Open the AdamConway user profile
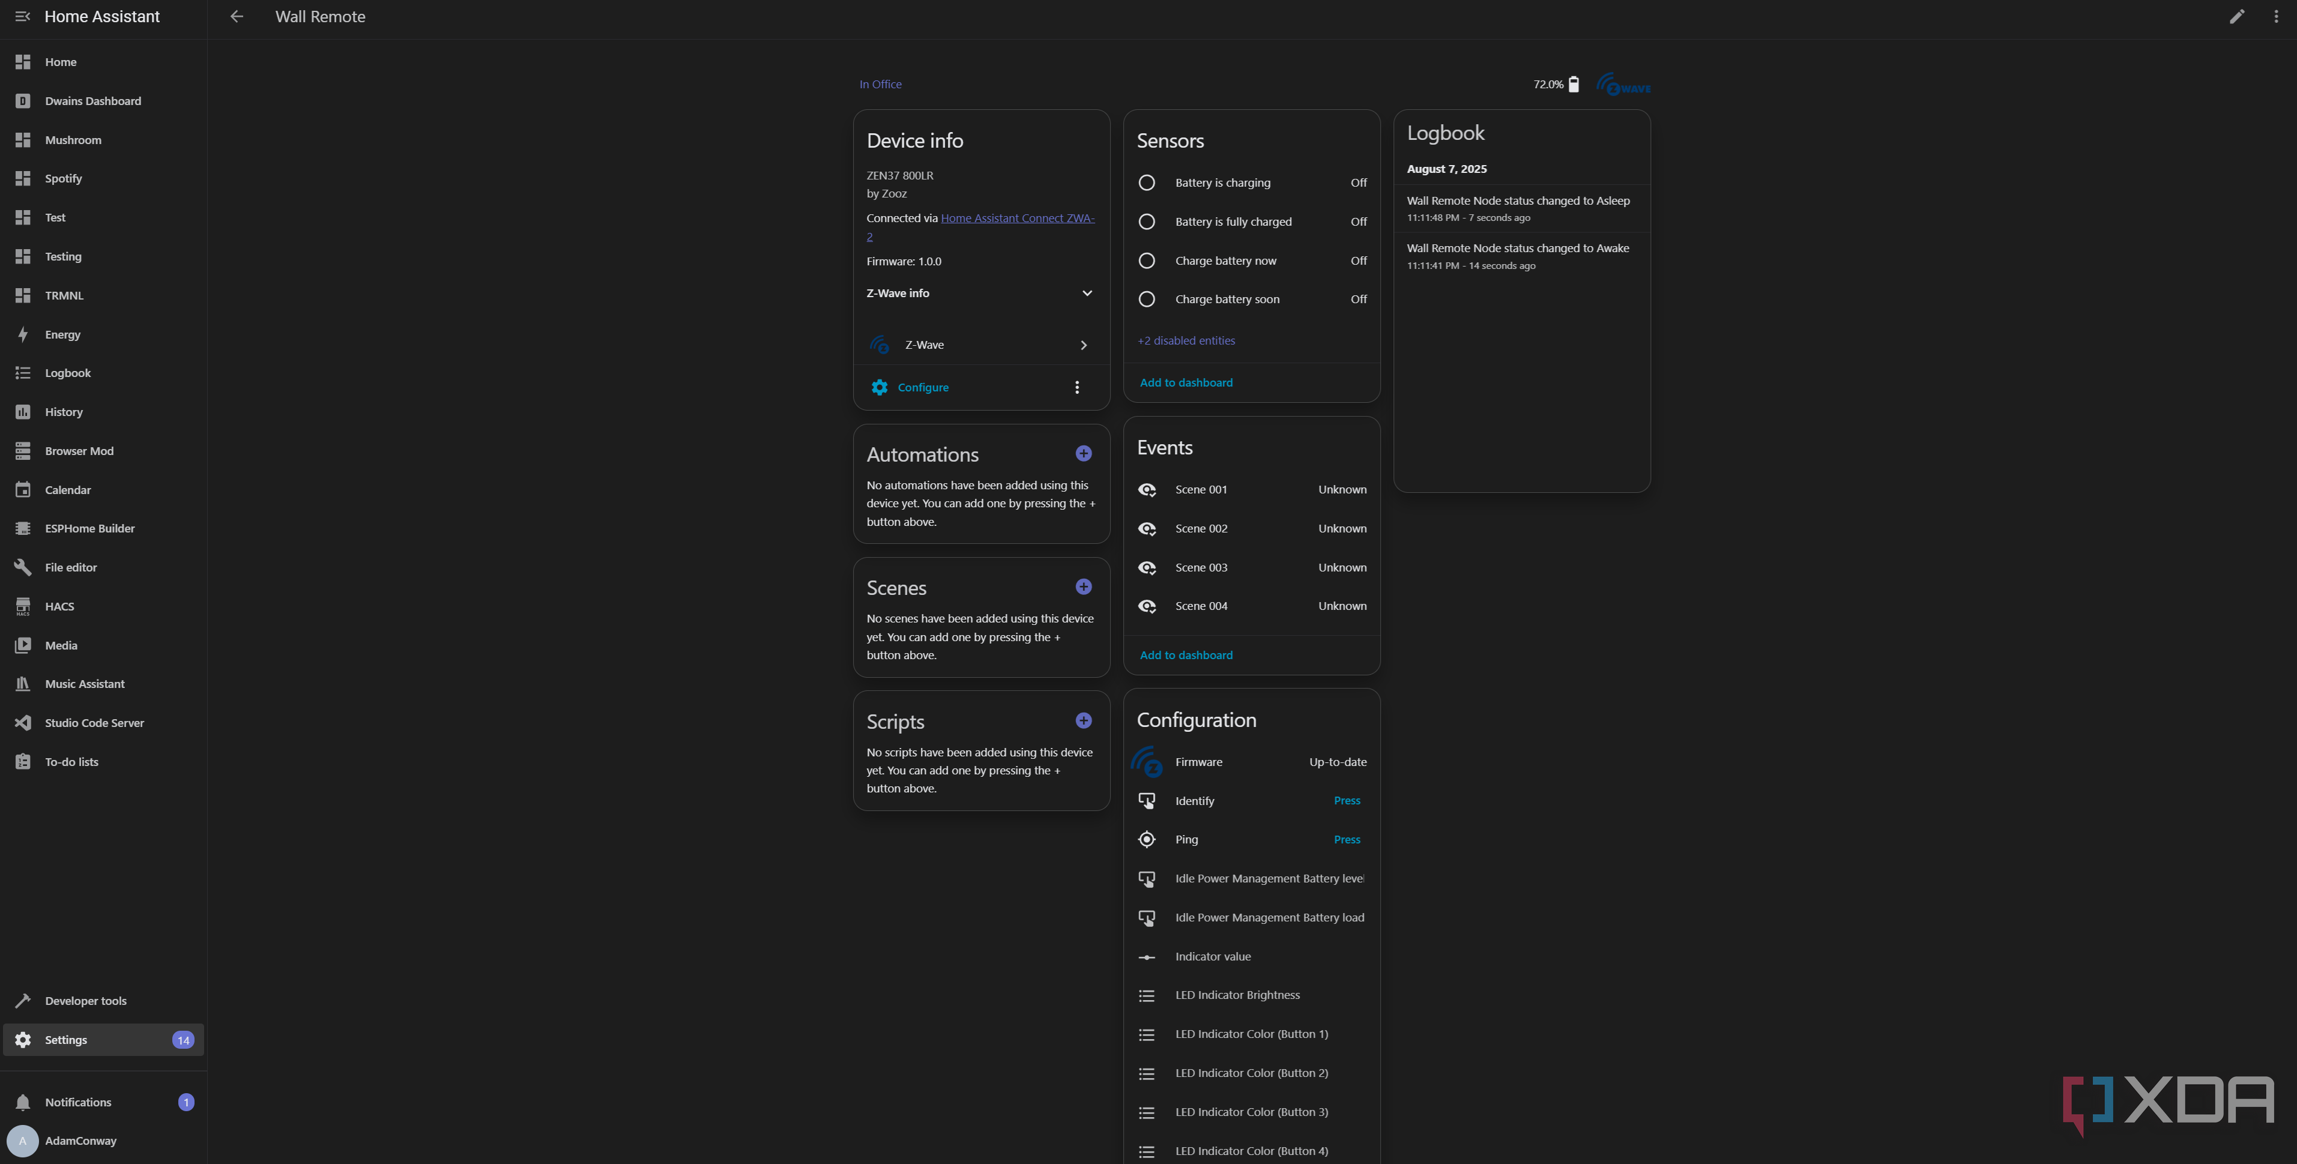Screen dimensions: 2297x1164 [103, 1141]
